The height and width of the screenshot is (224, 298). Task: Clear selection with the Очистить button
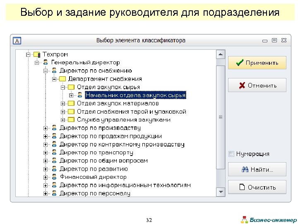click(257, 187)
